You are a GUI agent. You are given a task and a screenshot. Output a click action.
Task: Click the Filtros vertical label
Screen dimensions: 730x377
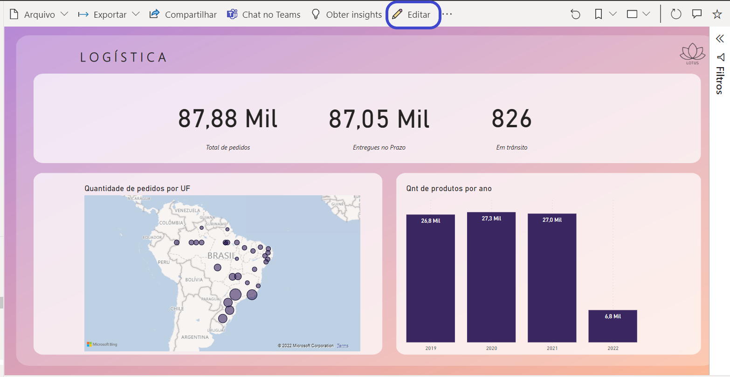click(720, 80)
